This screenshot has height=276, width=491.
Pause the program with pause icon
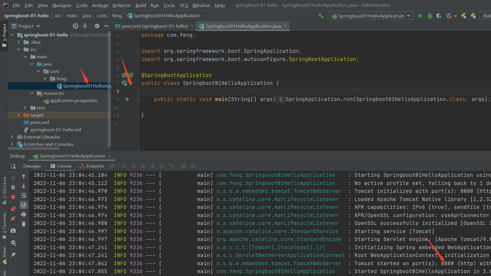(x=13, y=187)
